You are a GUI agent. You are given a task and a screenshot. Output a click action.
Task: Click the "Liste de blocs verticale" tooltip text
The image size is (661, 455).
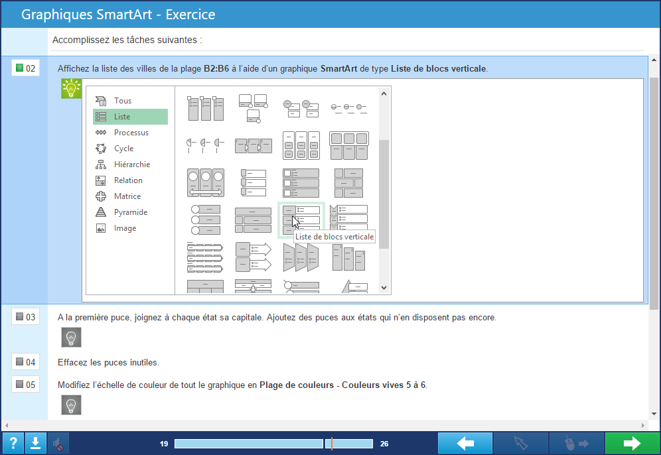(334, 237)
